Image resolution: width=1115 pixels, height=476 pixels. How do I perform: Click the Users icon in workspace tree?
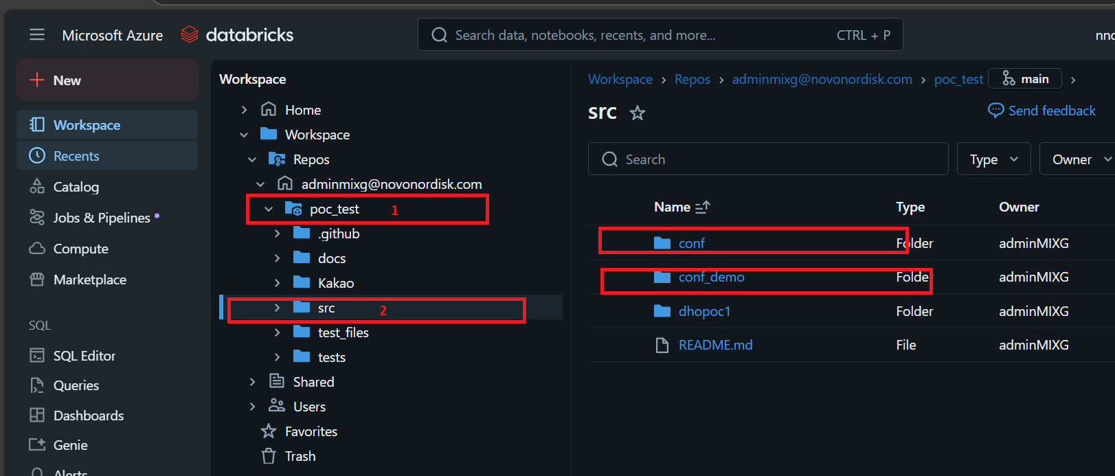point(277,406)
